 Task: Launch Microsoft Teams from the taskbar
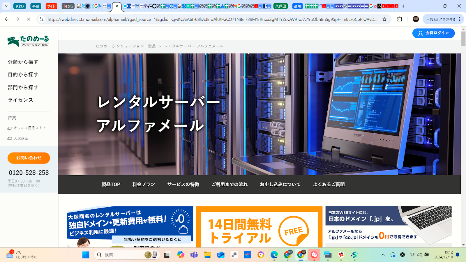coord(194,255)
